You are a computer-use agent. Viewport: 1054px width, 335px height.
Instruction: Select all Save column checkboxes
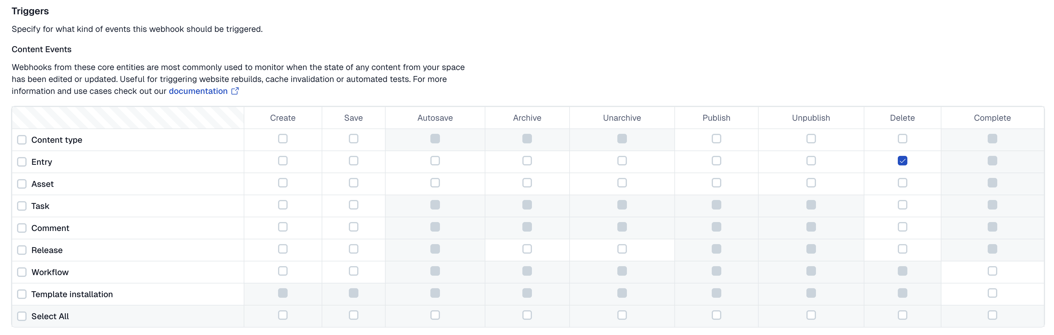354,315
